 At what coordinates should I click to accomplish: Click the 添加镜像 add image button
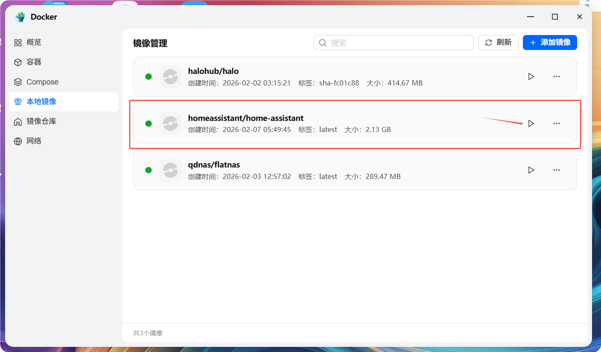(x=550, y=42)
